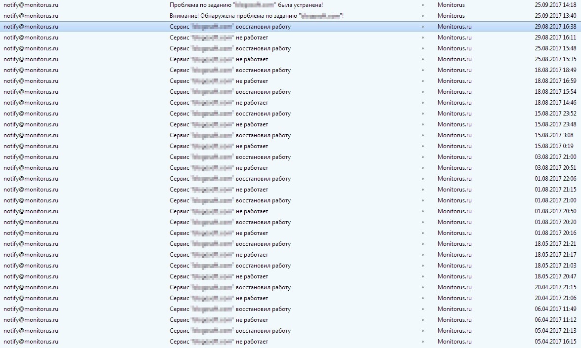Open the 'восстановил работу' subject dated 01.08.2017 21:00

click(x=230, y=200)
